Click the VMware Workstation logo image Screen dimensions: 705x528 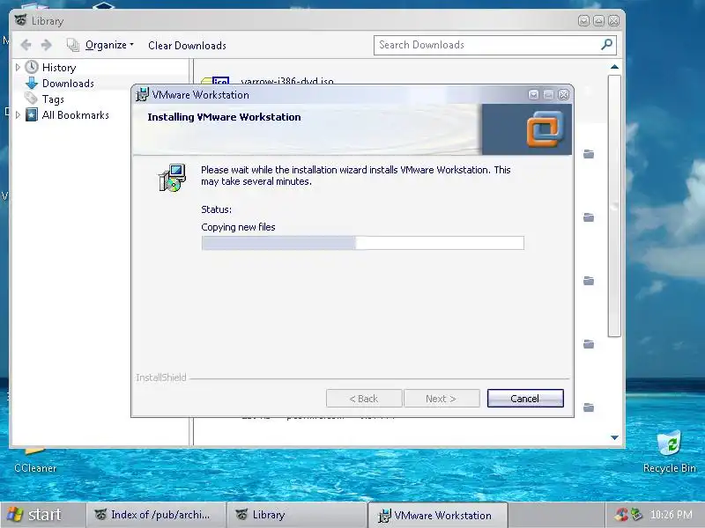544,129
